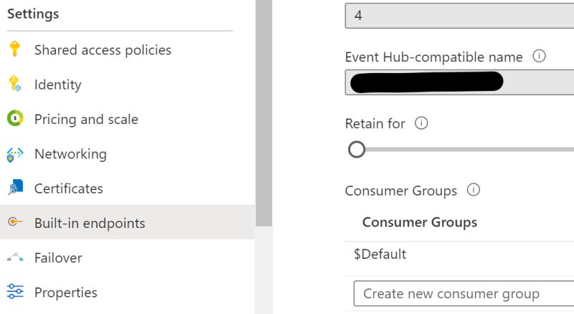This screenshot has height=314, width=574.
Task: Click the Failover icon
Action: [x=14, y=257]
